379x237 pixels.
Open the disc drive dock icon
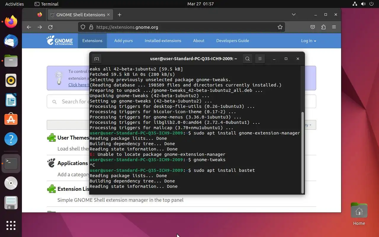(x=11, y=183)
